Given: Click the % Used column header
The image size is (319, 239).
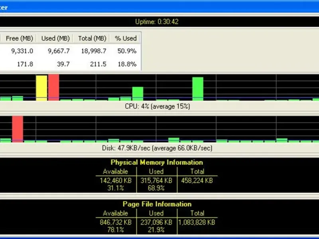Looking at the screenshot, I should point(125,38).
